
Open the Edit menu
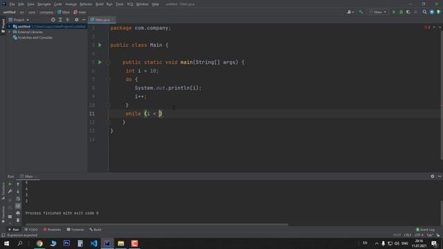(x=21, y=4)
